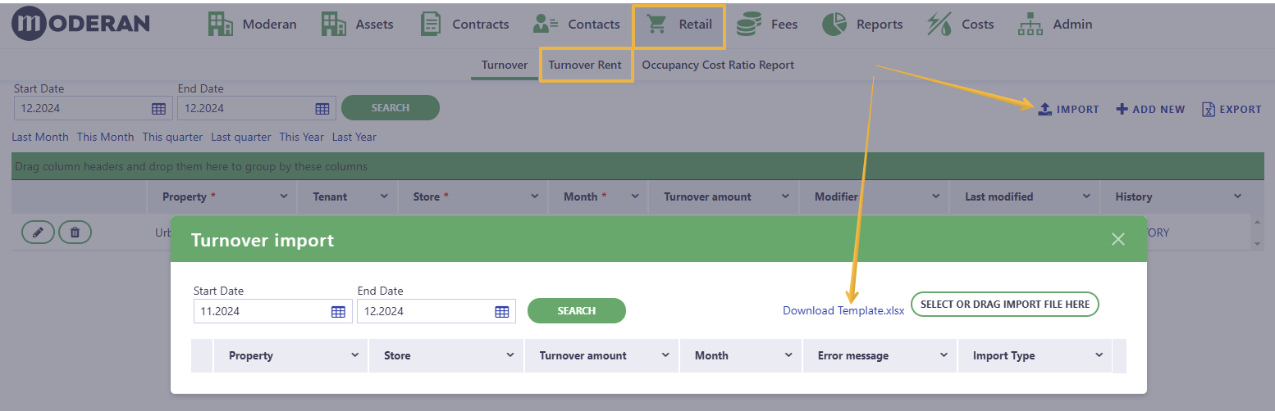
Task: Open calendar picker for dialog Start Date
Action: [338, 311]
